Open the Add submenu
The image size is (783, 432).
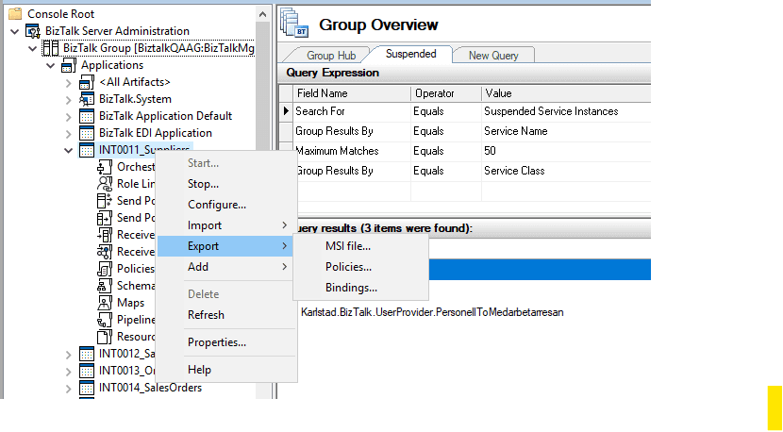coord(226,267)
